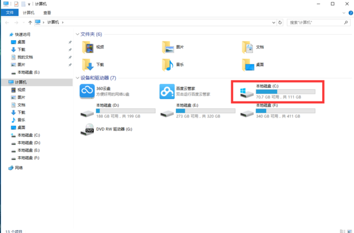Open the 下载 folder in main pane
The image size is (354, 233).
88,65
